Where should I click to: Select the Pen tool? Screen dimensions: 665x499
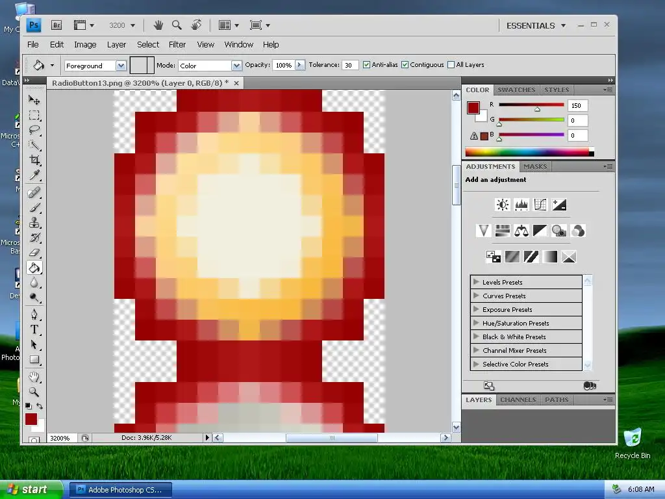[x=34, y=315]
